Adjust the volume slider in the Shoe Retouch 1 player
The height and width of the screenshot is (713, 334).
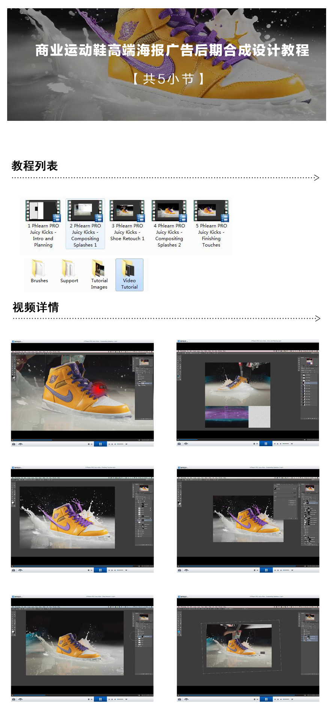point(120,699)
